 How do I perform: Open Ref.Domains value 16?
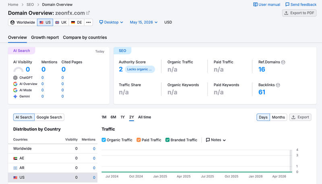[x=262, y=69]
